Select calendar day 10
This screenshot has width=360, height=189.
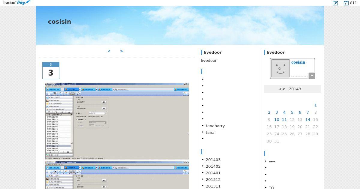(x=277, y=119)
